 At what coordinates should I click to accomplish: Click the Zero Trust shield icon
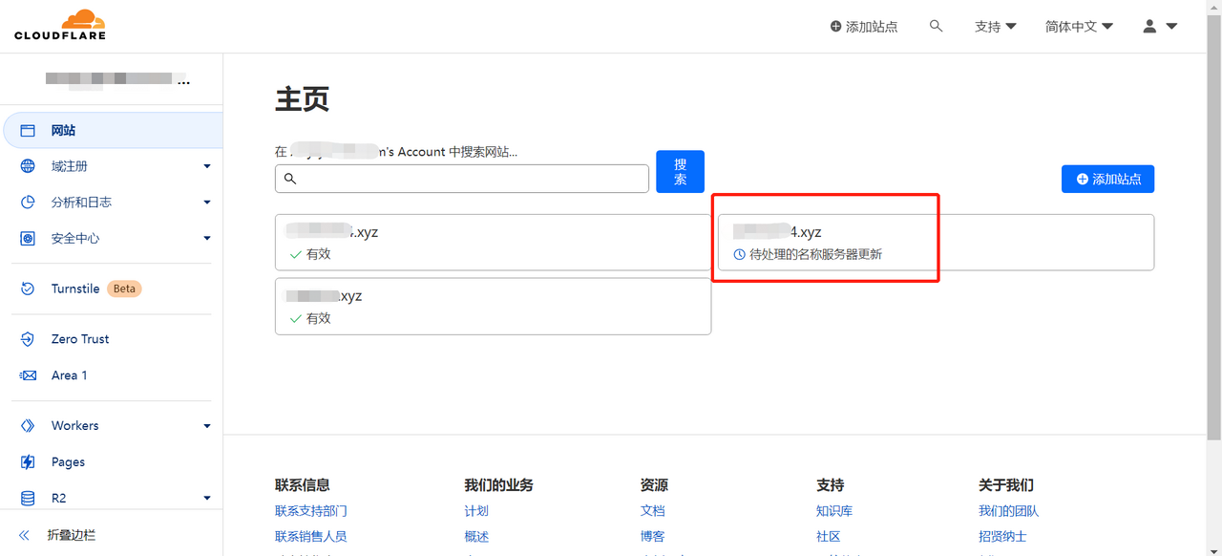[x=28, y=339]
